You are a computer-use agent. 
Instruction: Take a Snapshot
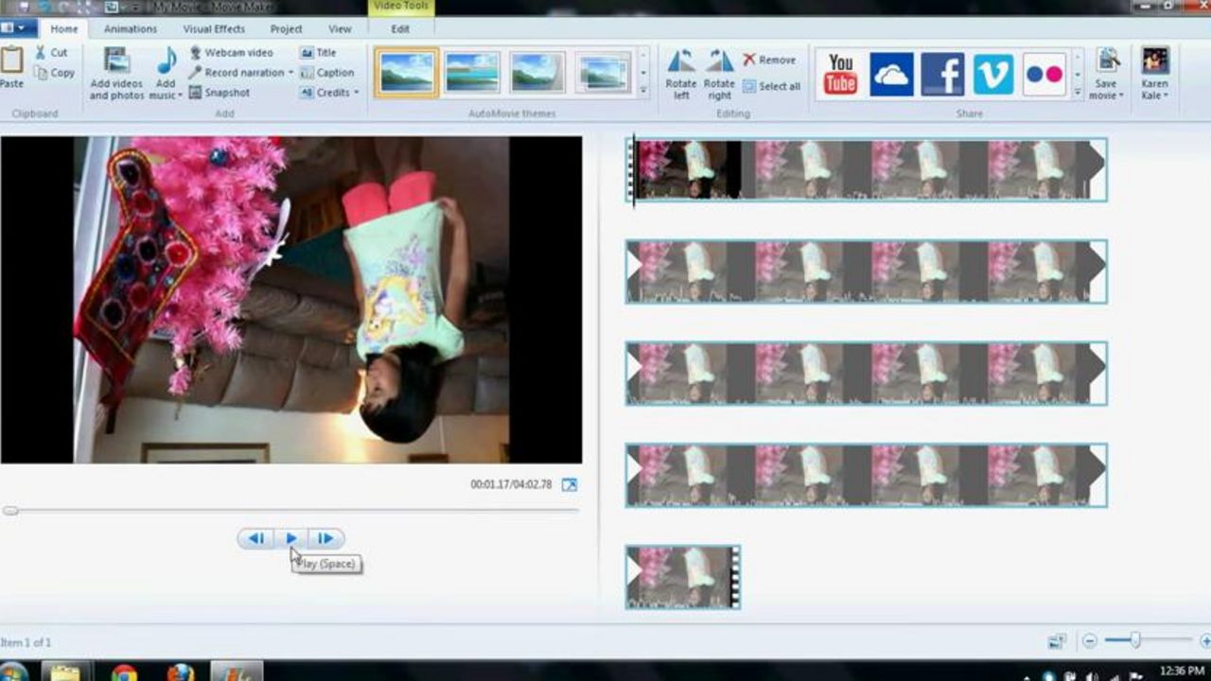(x=219, y=93)
